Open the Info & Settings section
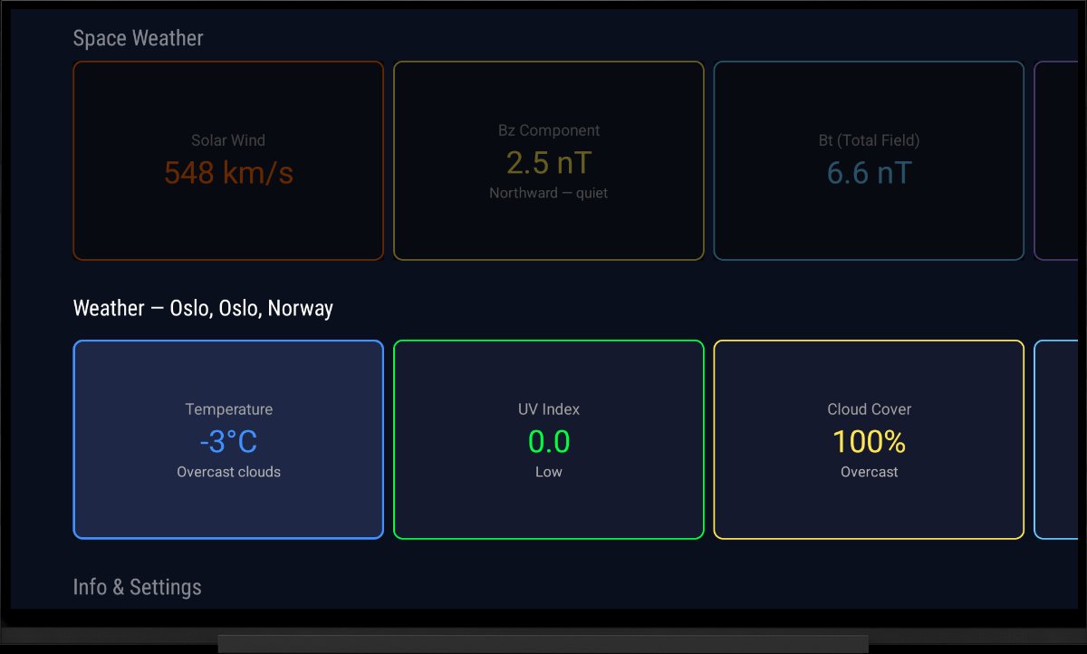1087x654 pixels. pos(137,586)
